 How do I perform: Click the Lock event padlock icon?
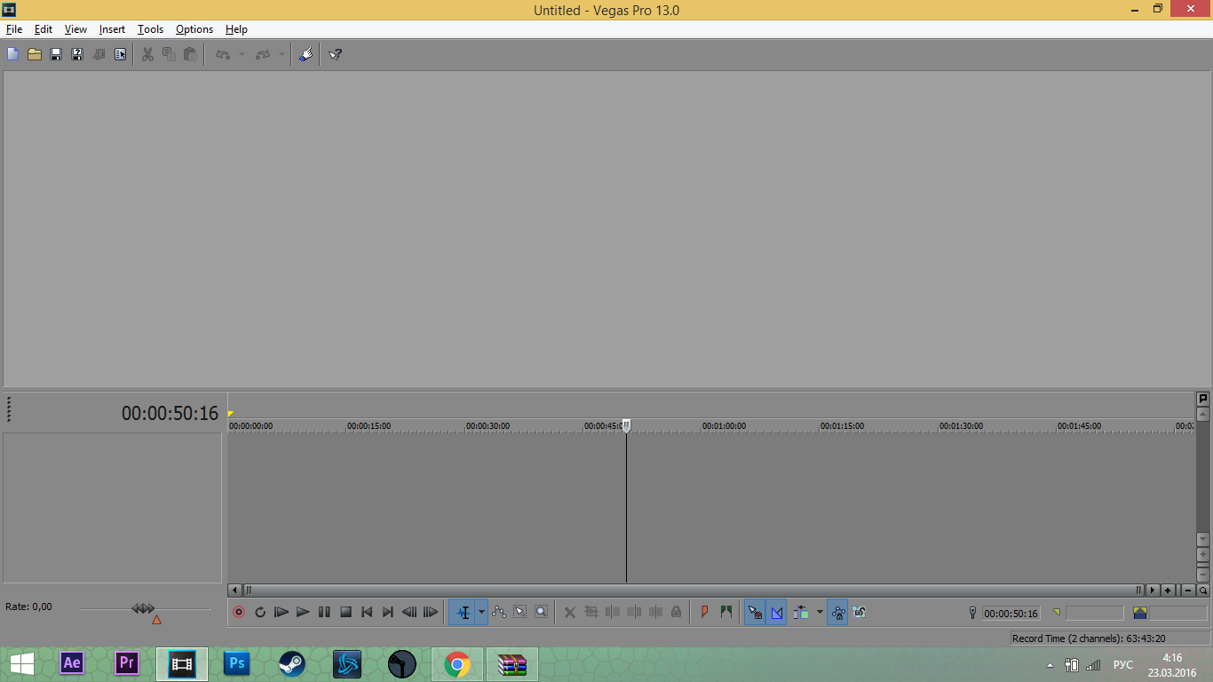677,612
